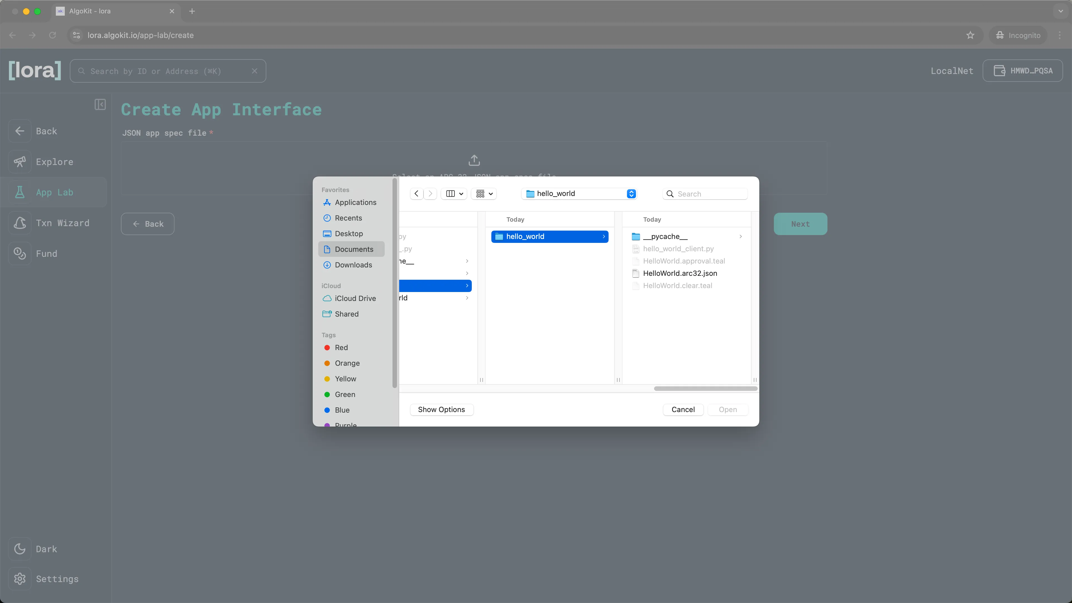The image size is (1072, 603).
Task: Select the Green tag in file dialog
Action: (x=344, y=394)
